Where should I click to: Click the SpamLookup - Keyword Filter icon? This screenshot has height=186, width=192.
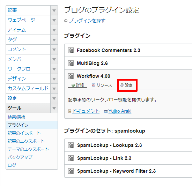(x=71, y=171)
